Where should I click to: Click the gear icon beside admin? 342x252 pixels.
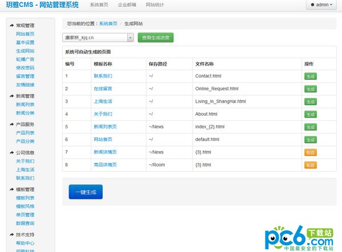(x=312, y=5)
